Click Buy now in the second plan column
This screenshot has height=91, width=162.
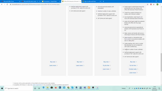click(80, 62)
